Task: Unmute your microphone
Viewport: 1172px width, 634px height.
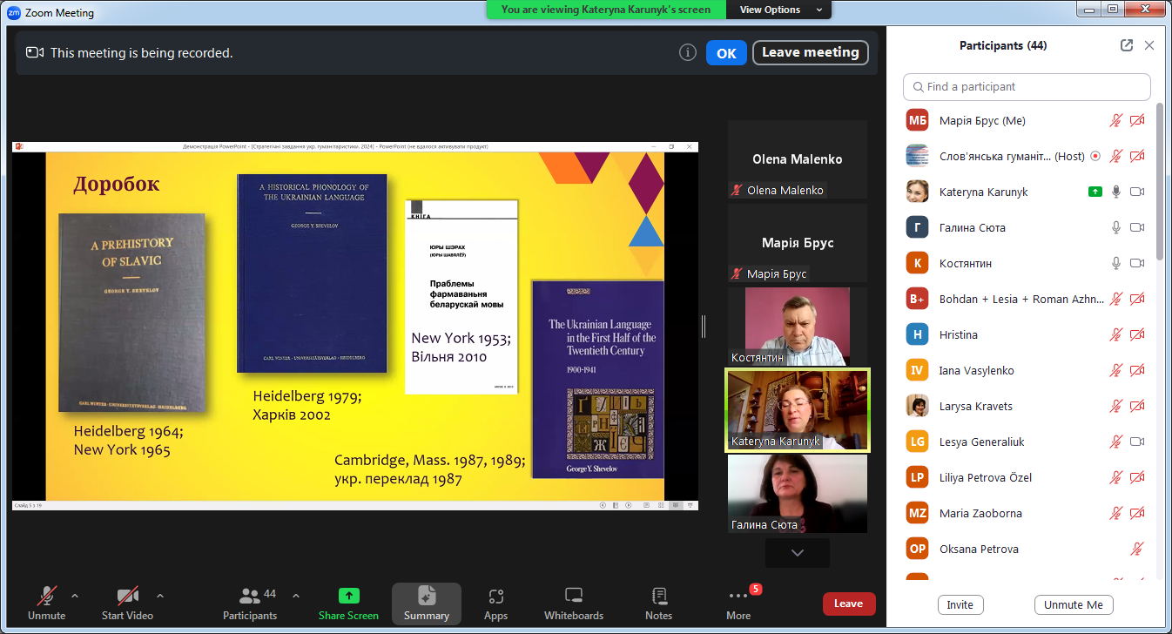Action: [46, 604]
